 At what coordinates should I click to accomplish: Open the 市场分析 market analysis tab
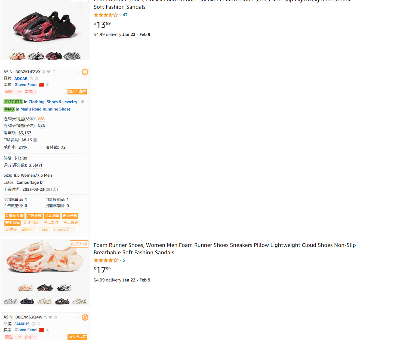70,216
